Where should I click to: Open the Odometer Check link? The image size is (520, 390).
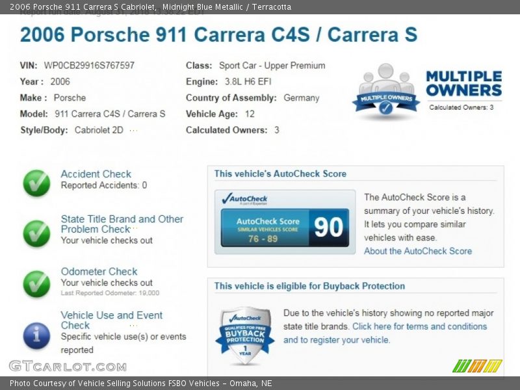[99, 272]
